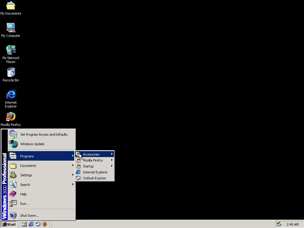The width and height of the screenshot is (304, 228).
Task: Open the Documents submenu entry
Action: 42,166
